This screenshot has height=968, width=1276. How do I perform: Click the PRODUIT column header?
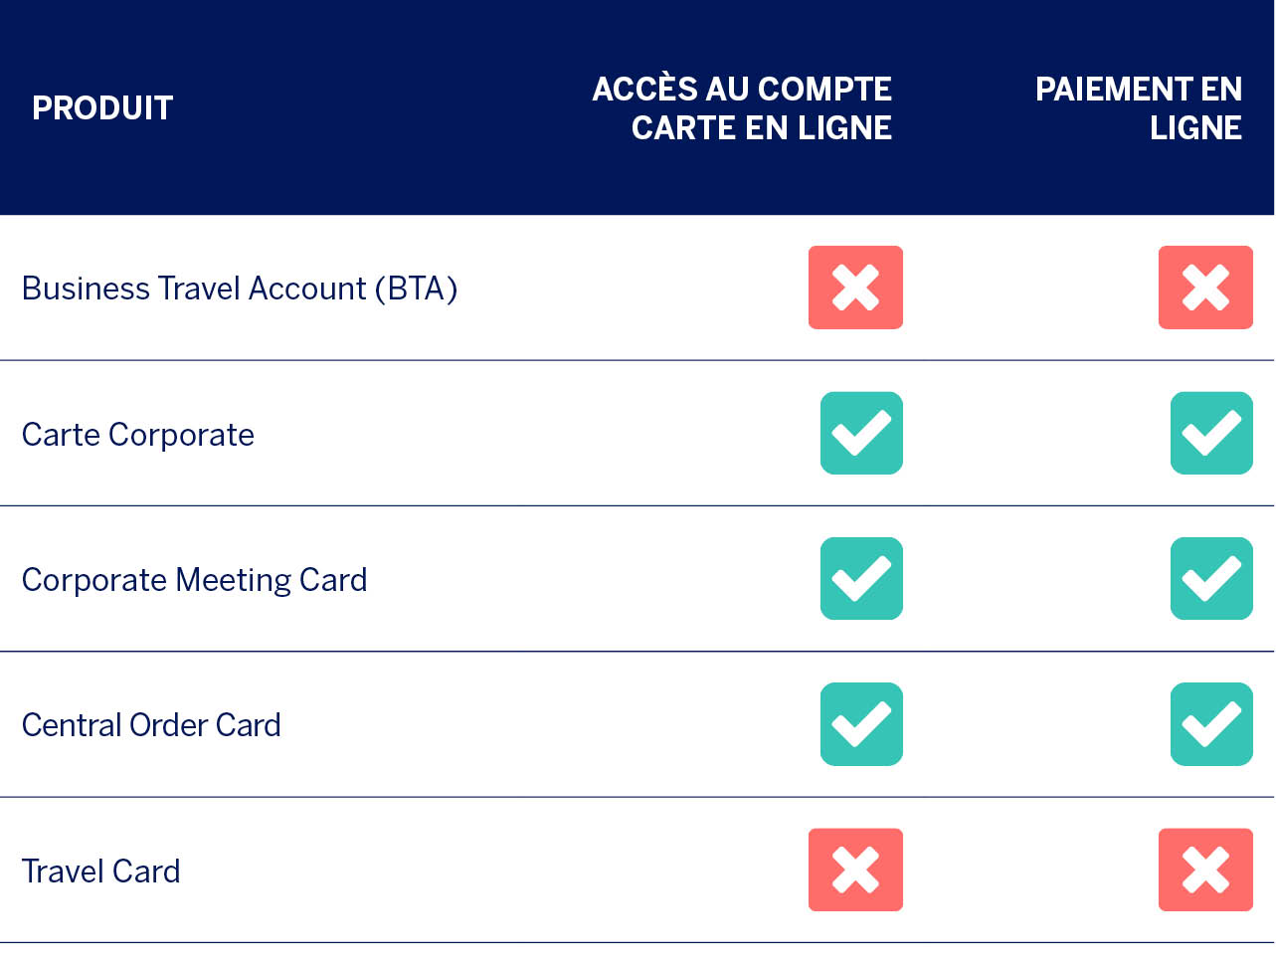tap(102, 107)
